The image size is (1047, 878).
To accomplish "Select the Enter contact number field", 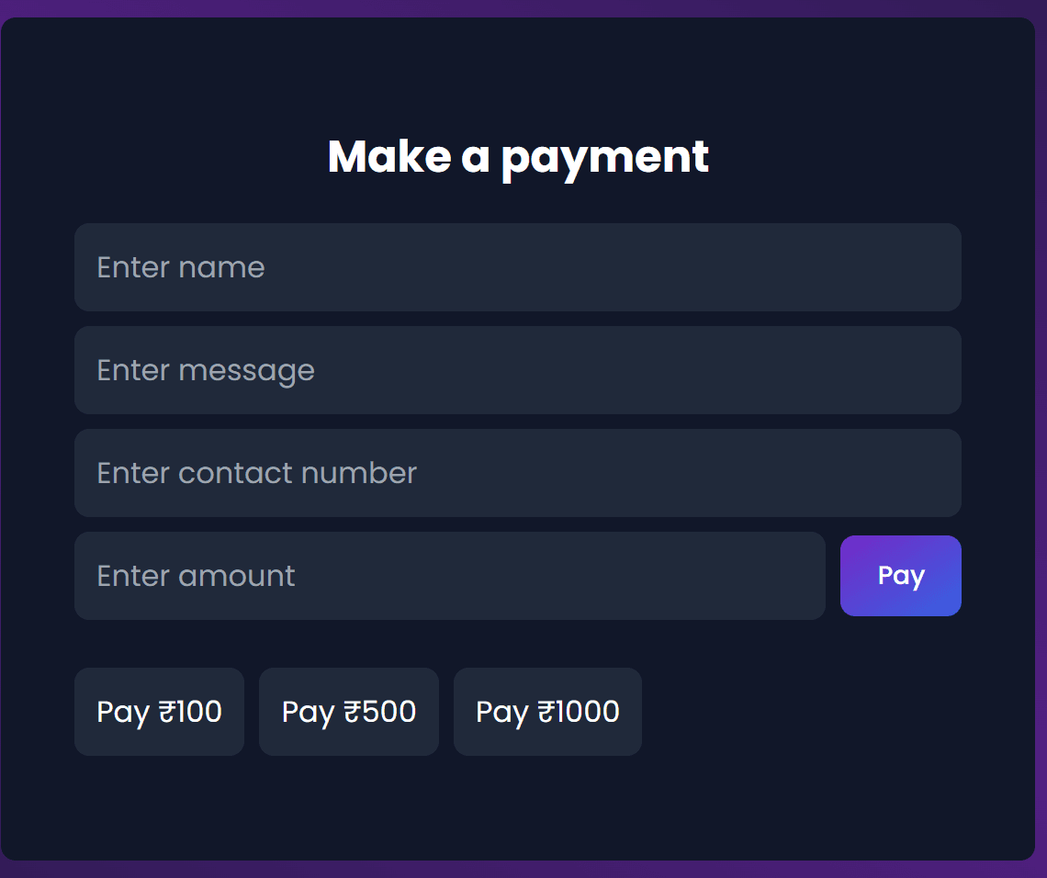I will pyautogui.click(x=517, y=473).
